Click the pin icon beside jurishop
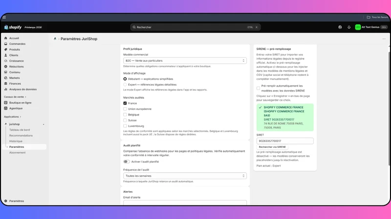 pos(43,125)
